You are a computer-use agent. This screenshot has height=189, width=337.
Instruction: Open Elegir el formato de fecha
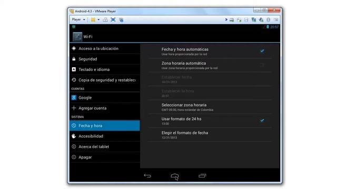[210, 135]
